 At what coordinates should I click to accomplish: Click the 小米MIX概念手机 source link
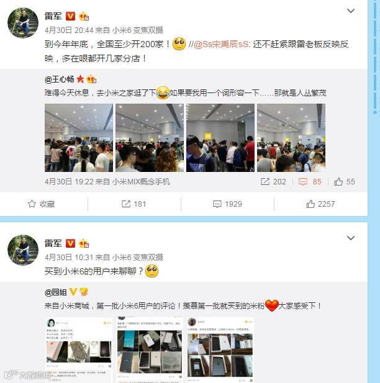[141, 181]
